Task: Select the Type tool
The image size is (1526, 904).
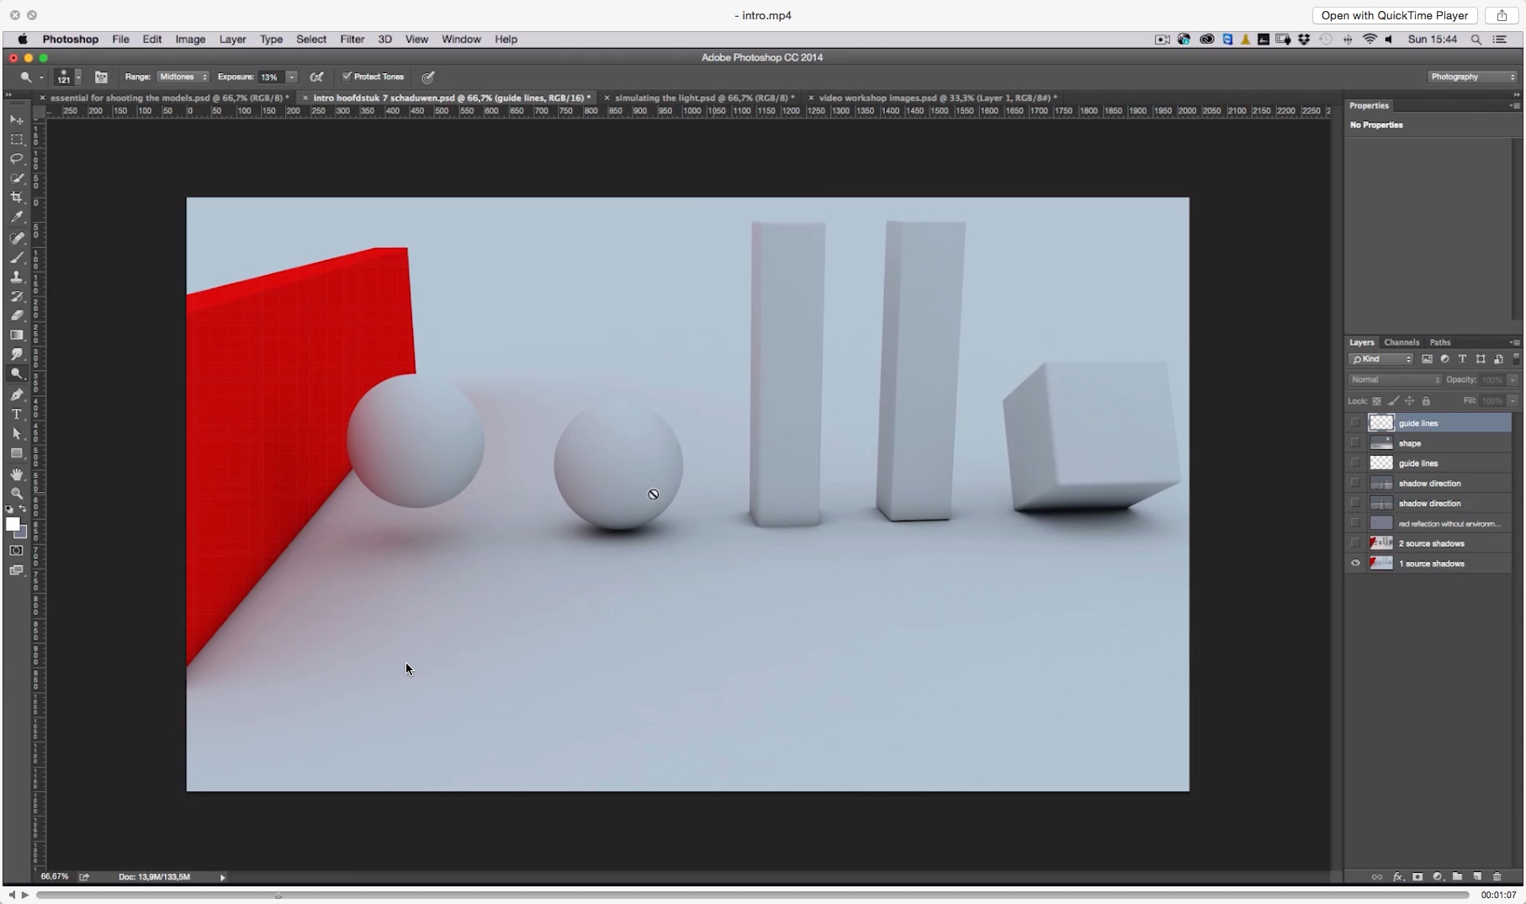Action: tap(17, 414)
